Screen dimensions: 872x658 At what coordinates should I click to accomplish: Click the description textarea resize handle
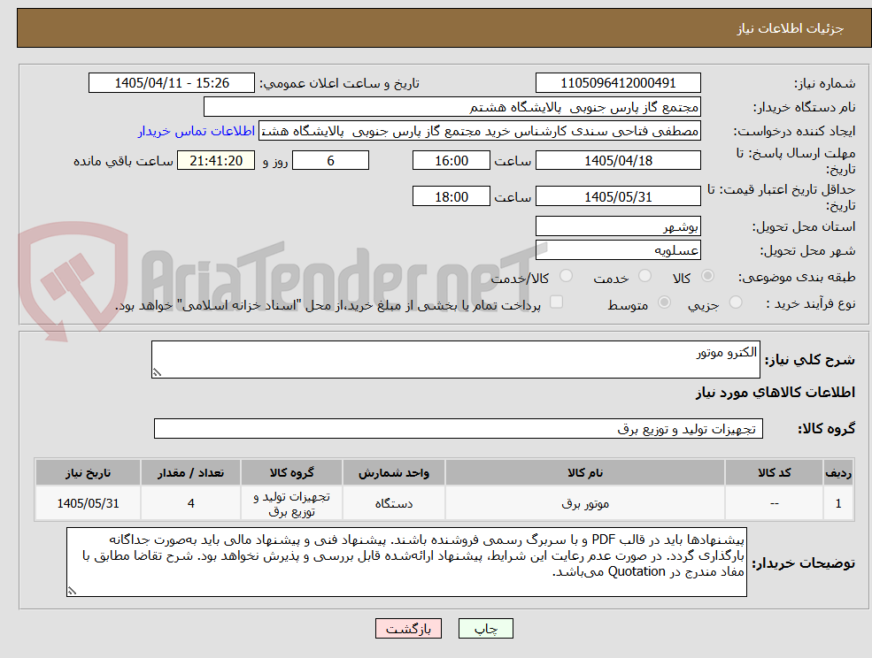(157, 373)
